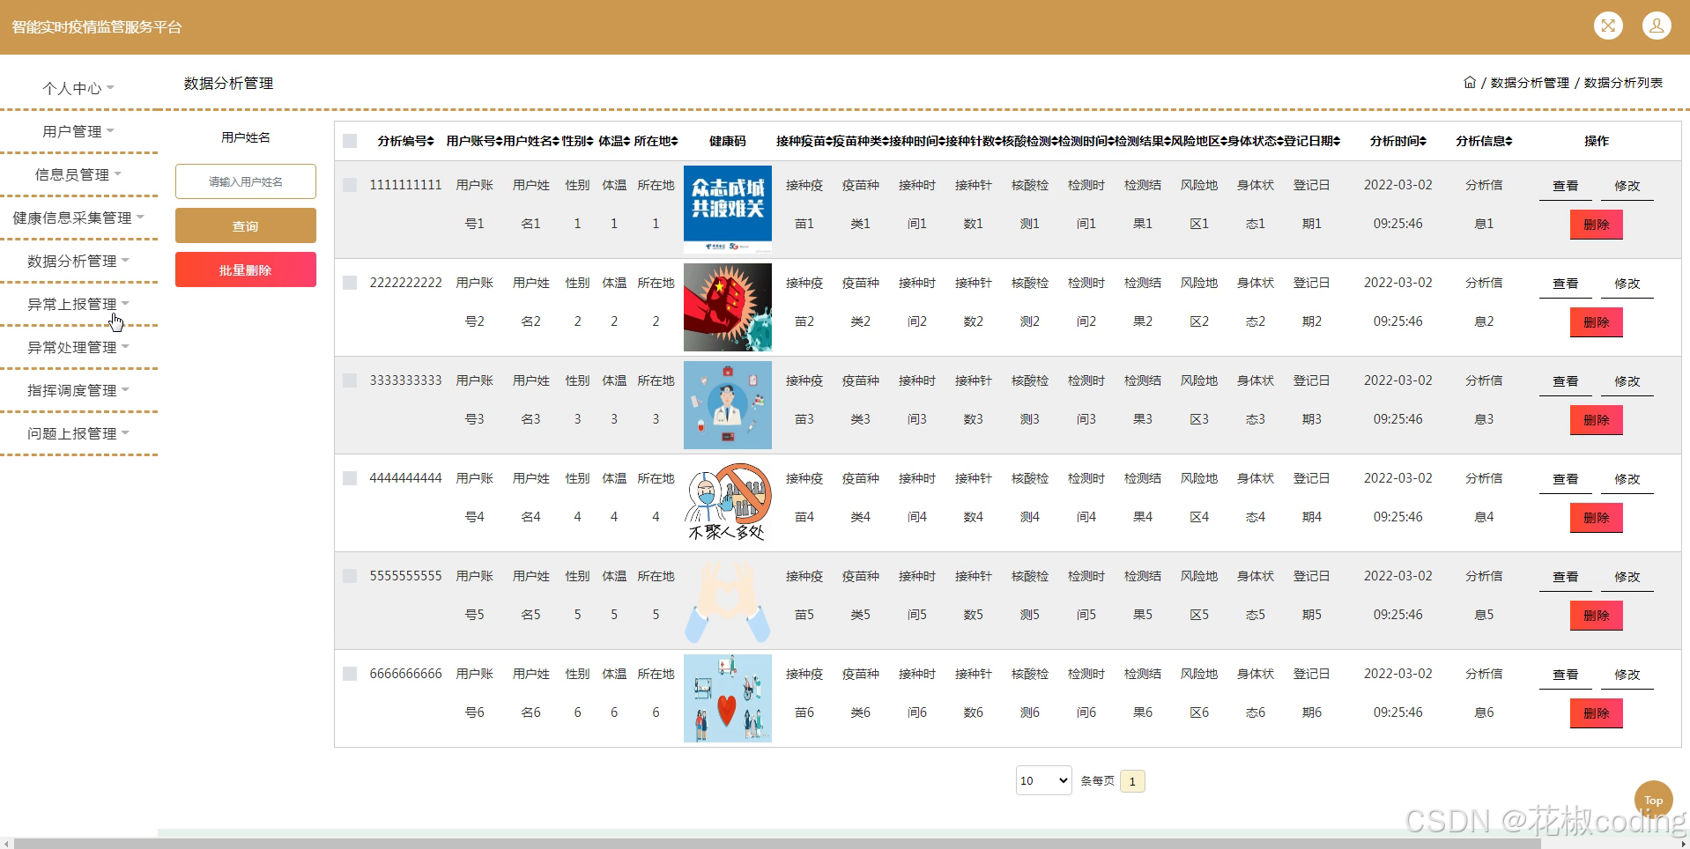Expand 问题上报管理 sidebar menu
The width and height of the screenshot is (1690, 849).
point(78,433)
